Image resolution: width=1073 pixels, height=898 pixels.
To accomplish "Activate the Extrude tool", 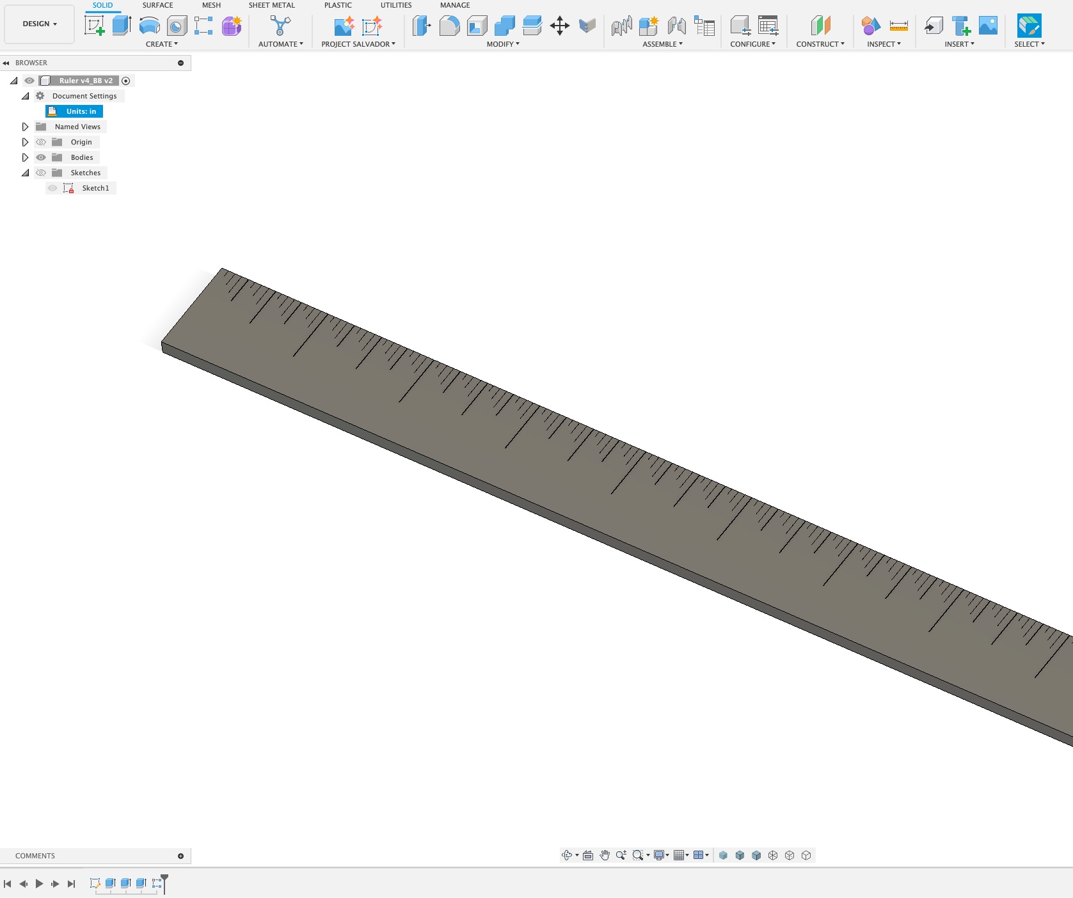I will pyautogui.click(x=122, y=25).
